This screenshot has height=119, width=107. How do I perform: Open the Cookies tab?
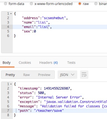pos(25,63)
